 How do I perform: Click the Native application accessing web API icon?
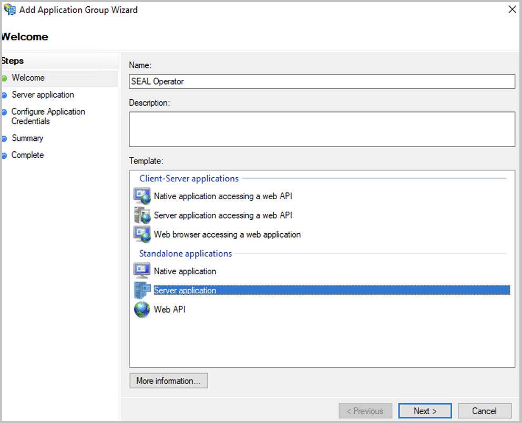pyautogui.click(x=142, y=196)
